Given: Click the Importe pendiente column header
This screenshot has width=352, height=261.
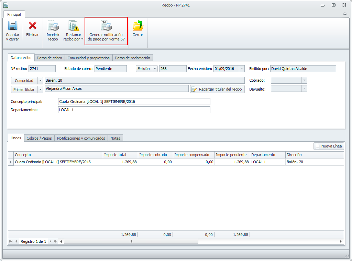Looking at the screenshot, I should click(x=232, y=155).
